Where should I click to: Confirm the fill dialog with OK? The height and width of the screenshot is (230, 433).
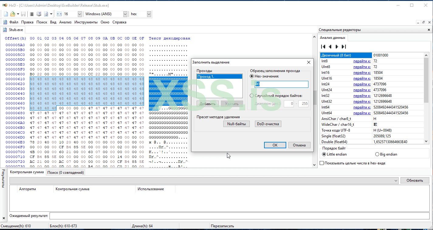(275, 145)
